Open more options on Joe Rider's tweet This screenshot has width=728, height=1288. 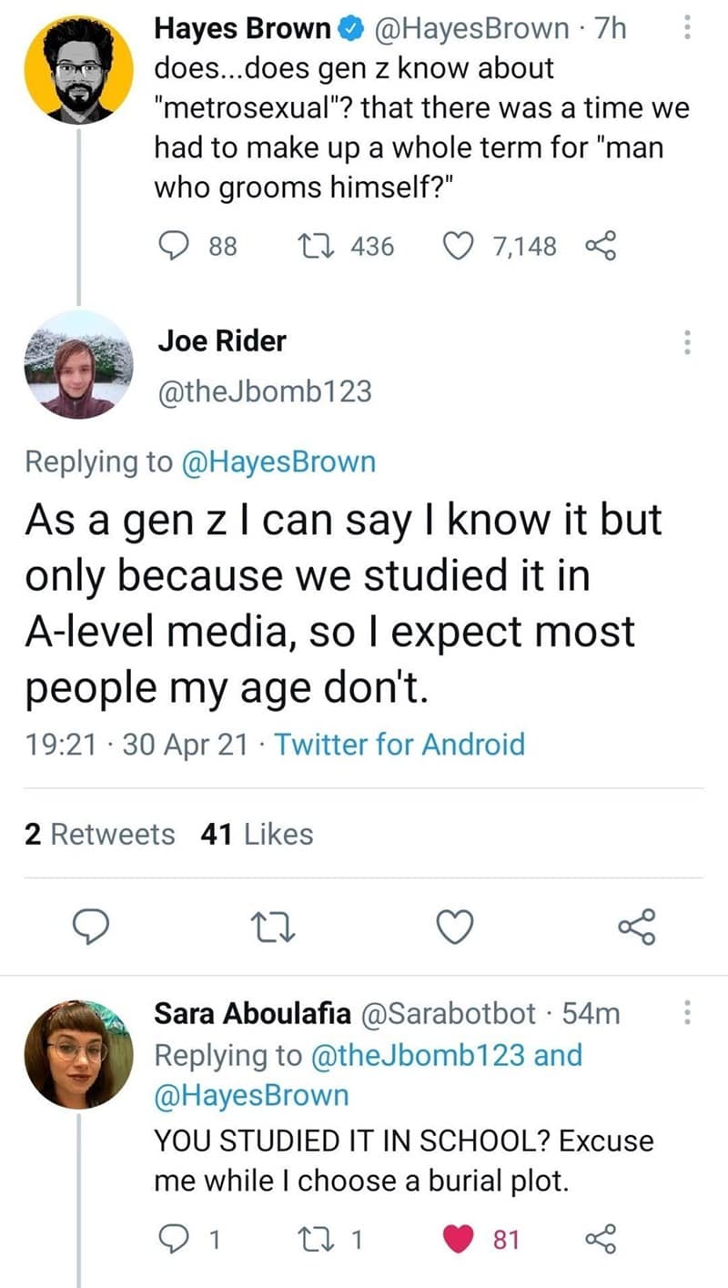[687, 342]
